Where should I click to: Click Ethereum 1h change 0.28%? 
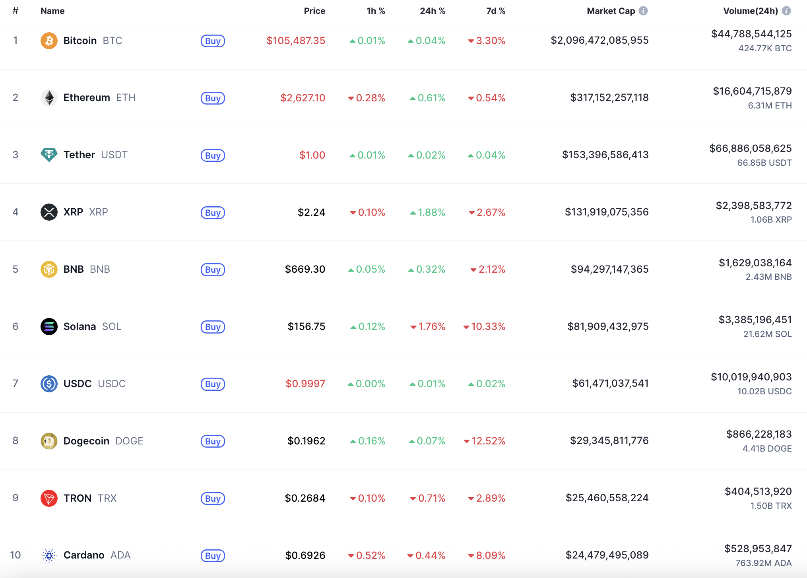click(x=367, y=98)
